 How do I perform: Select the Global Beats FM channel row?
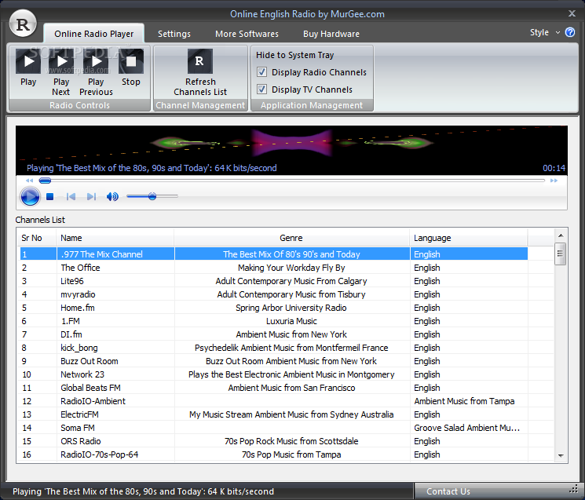(273, 388)
